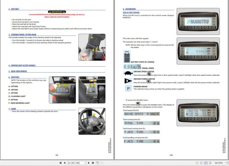This screenshot has width=229, height=166.
Task: Click the MANITOU startup display photo
Action: (x=198, y=21)
